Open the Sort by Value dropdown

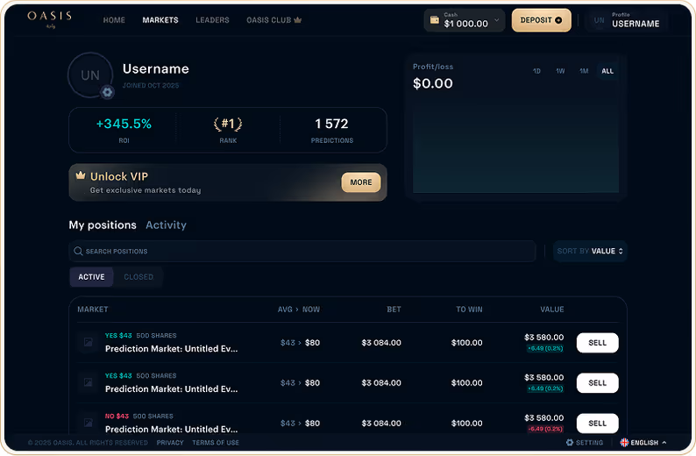[x=591, y=252]
